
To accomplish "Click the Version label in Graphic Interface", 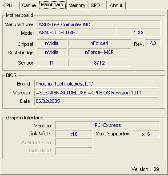I will coord(43,126).
